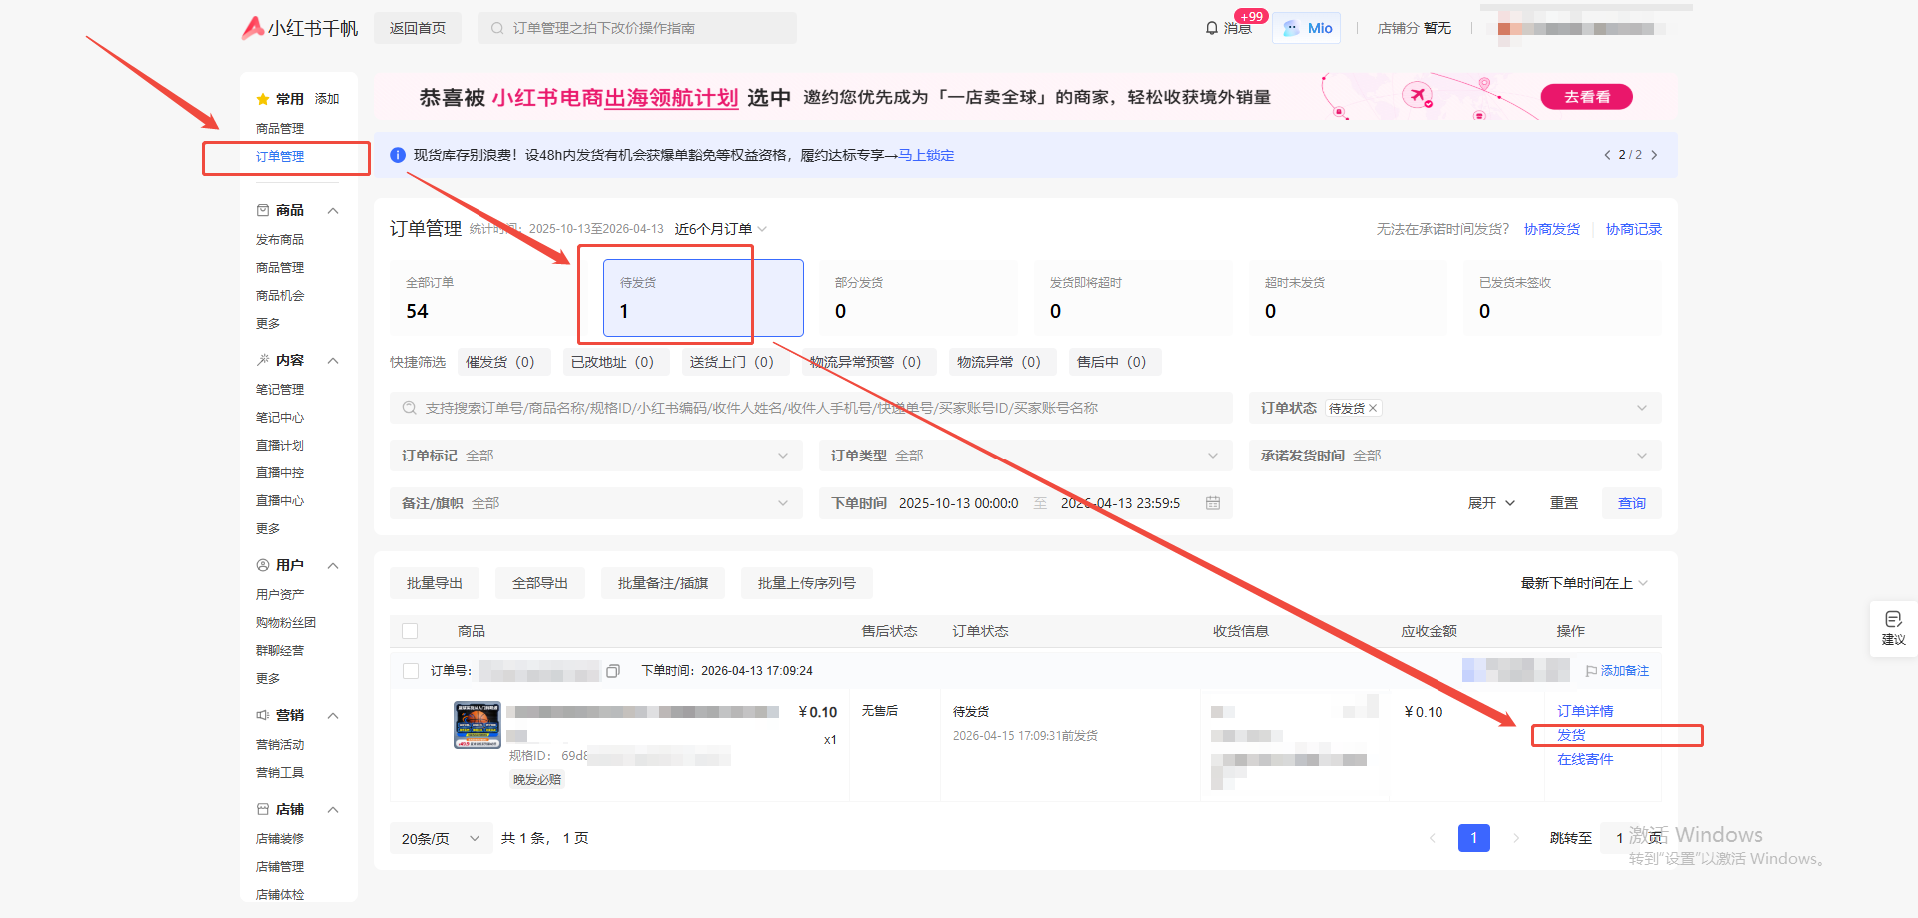
Task: Click the Mio assistant icon
Action: (1292, 28)
